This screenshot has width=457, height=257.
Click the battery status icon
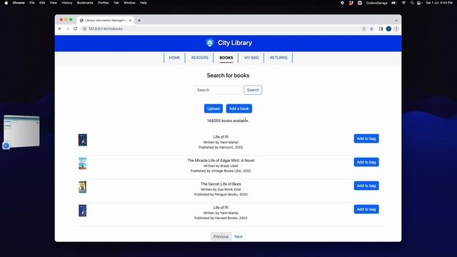click(394, 3)
